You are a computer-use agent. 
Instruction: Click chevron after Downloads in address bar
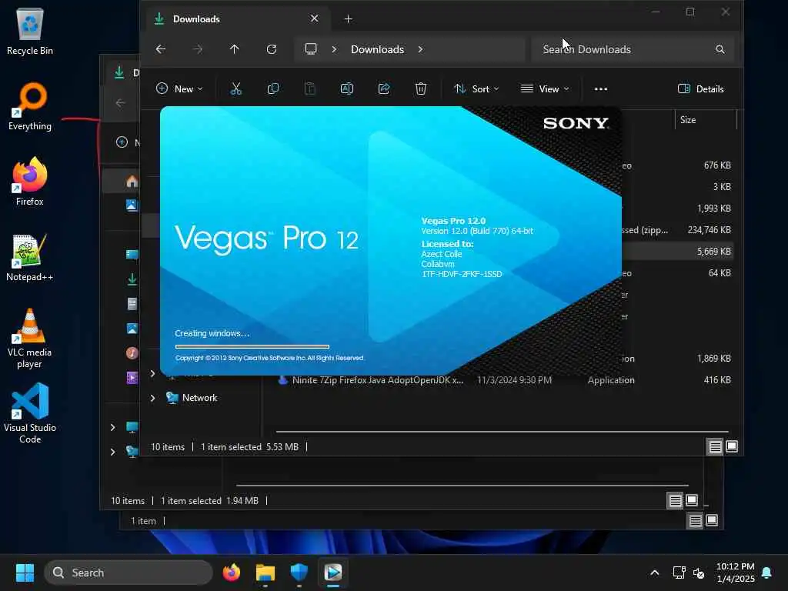click(x=420, y=49)
